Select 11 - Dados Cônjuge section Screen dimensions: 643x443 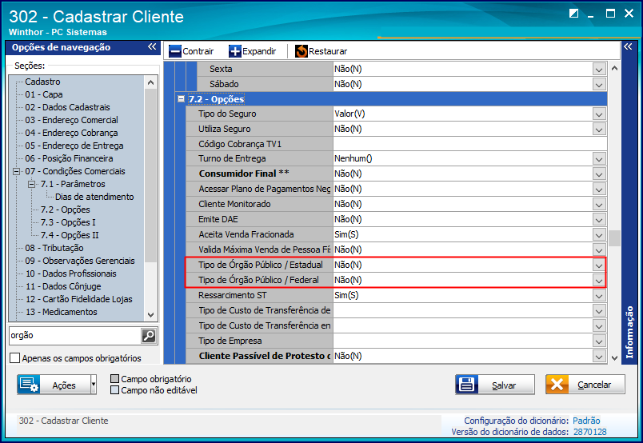[63, 286]
